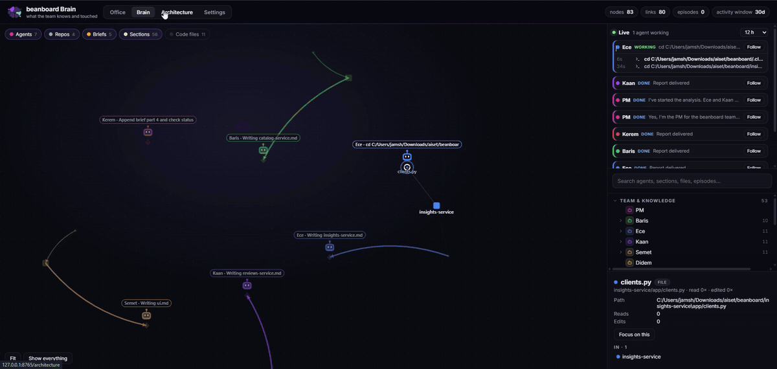This screenshot has height=369, width=777.
Task: Click the 'TEAM & KNOWLEDGE' heading text
Action: [x=647, y=201]
